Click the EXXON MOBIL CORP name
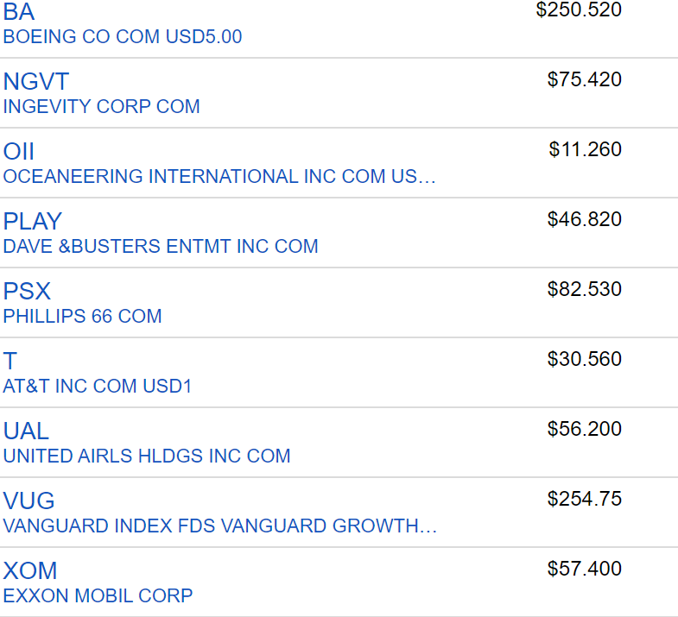 pos(98,596)
